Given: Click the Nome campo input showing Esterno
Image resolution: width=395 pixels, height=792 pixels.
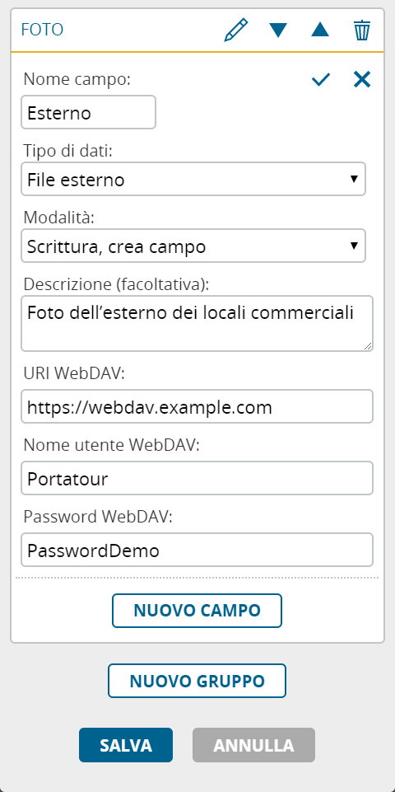Looking at the screenshot, I should (88, 112).
